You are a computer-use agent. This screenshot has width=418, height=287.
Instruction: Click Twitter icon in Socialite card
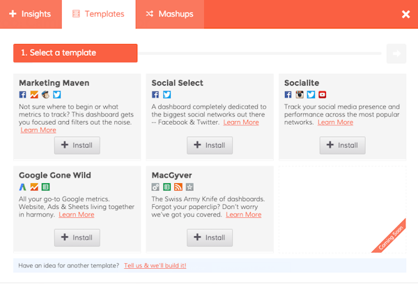311,95
